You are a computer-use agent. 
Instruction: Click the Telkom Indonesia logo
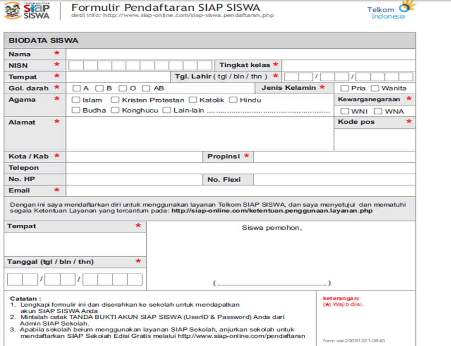click(x=391, y=10)
